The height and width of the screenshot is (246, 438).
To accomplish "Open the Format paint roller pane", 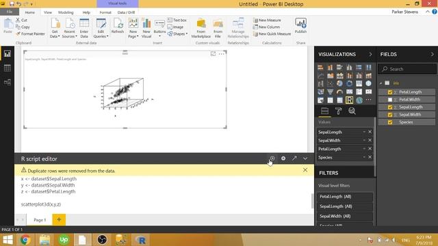I will pos(338,111).
